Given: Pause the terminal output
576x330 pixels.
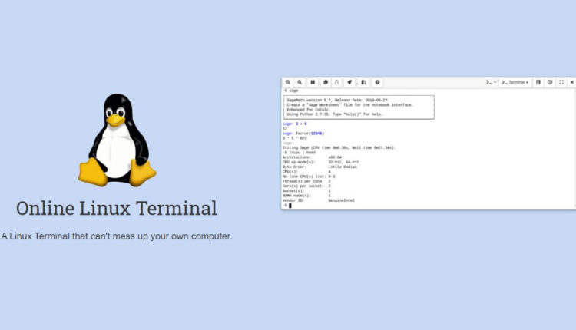Looking at the screenshot, I should pyautogui.click(x=313, y=82).
